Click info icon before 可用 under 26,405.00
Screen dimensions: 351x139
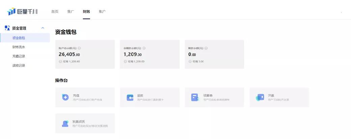pos(60,62)
